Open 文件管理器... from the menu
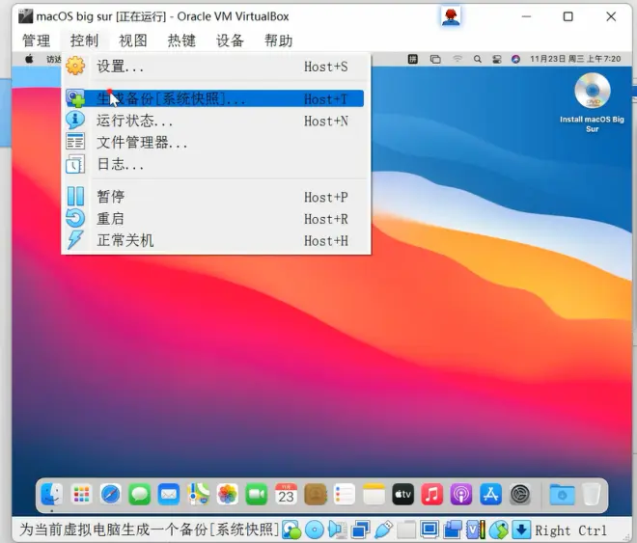The image size is (637, 543). pos(215,142)
